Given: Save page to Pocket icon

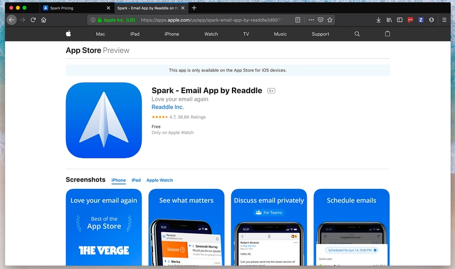Looking at the screenshot, I should pos(320,20).
